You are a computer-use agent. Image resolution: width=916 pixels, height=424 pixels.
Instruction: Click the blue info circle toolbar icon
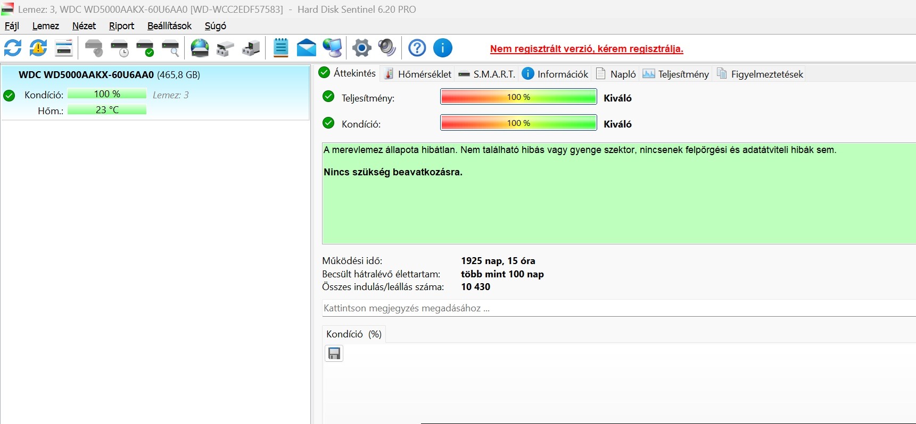click(x=442, y=48)
